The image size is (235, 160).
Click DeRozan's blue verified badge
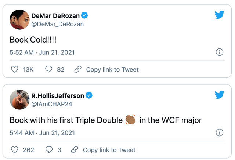(x=84, y=15)
